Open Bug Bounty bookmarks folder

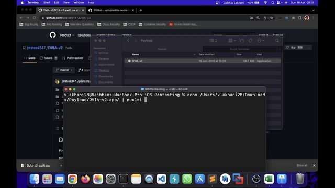click(29, 25)
